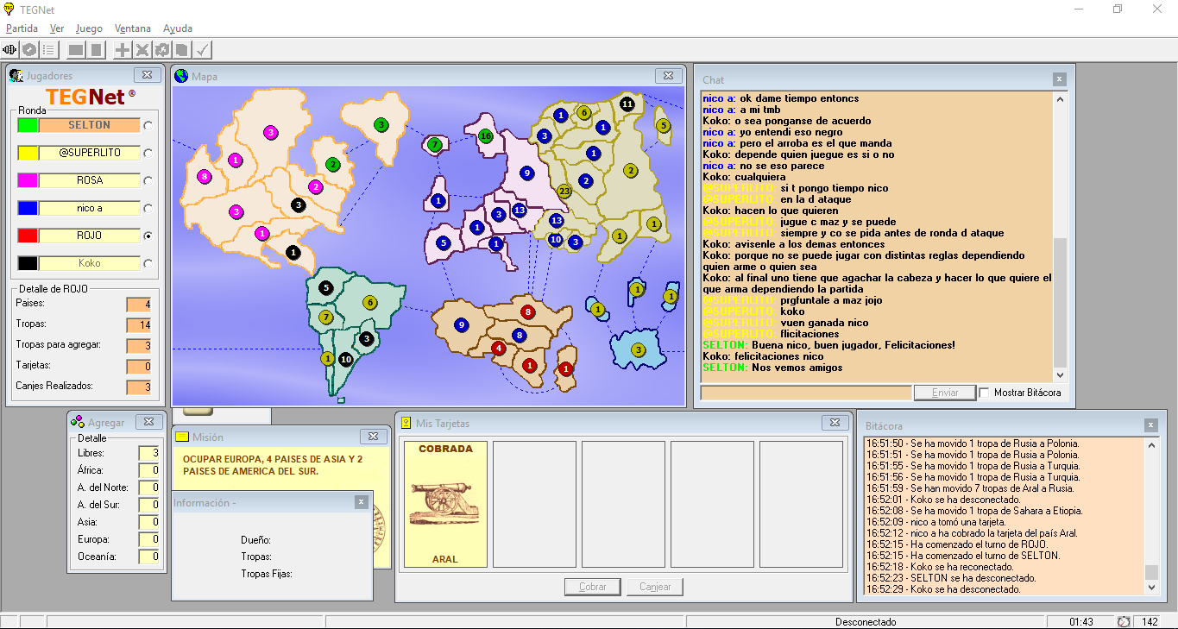1178x629 pixels.
Task: Click the connect to server toolbar icon
Action: pos(10,50)
